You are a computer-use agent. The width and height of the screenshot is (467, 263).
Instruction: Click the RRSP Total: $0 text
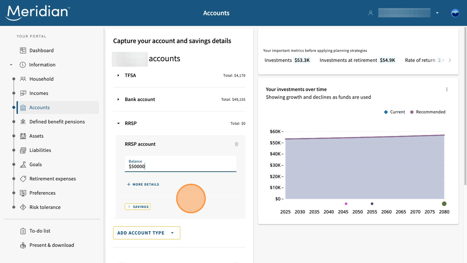pyautogui.click(x=238, y=124)
